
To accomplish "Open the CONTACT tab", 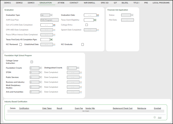I will click(74, 3).
